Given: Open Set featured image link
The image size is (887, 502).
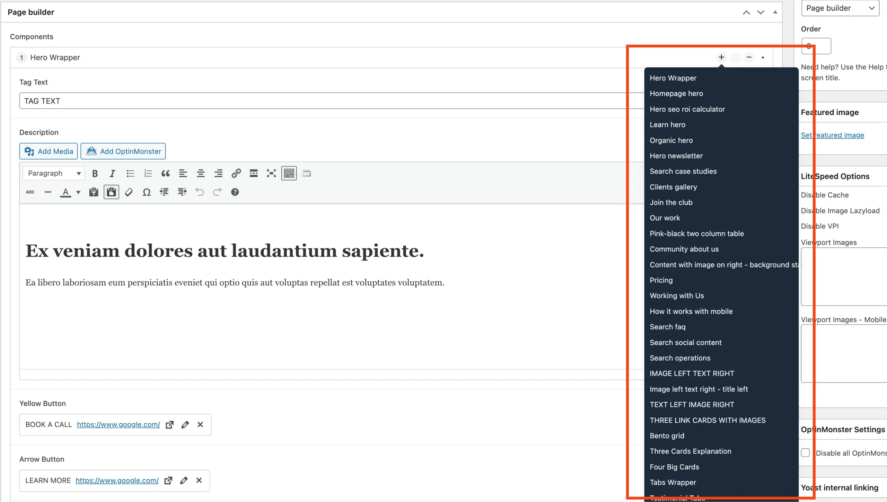Looking at the screenshot, I should [x=833, y=135].
